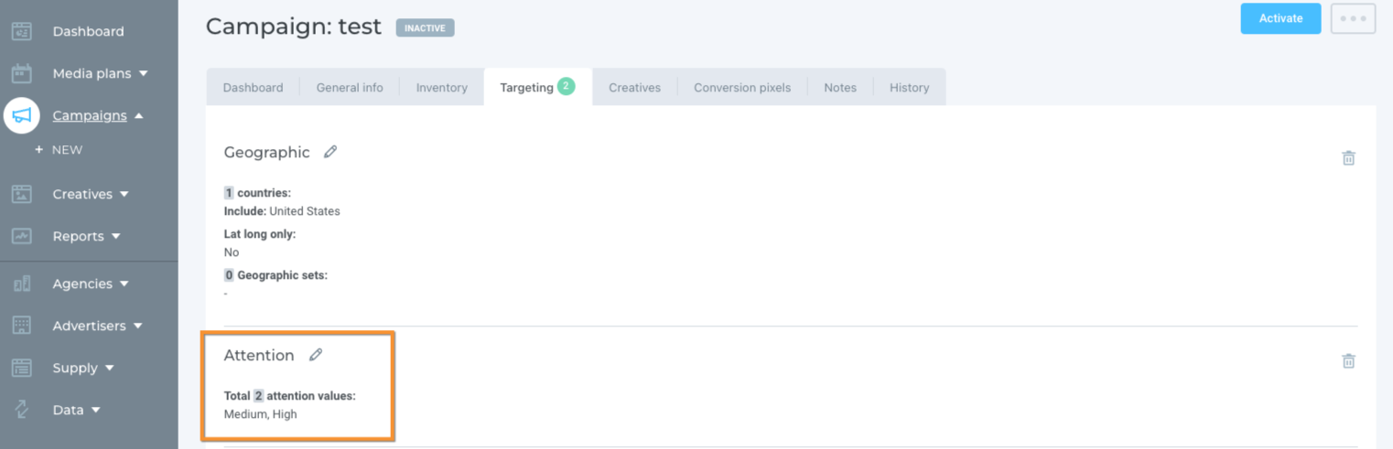Click the Advertisers sidebar icon

[x=22, y=326]
